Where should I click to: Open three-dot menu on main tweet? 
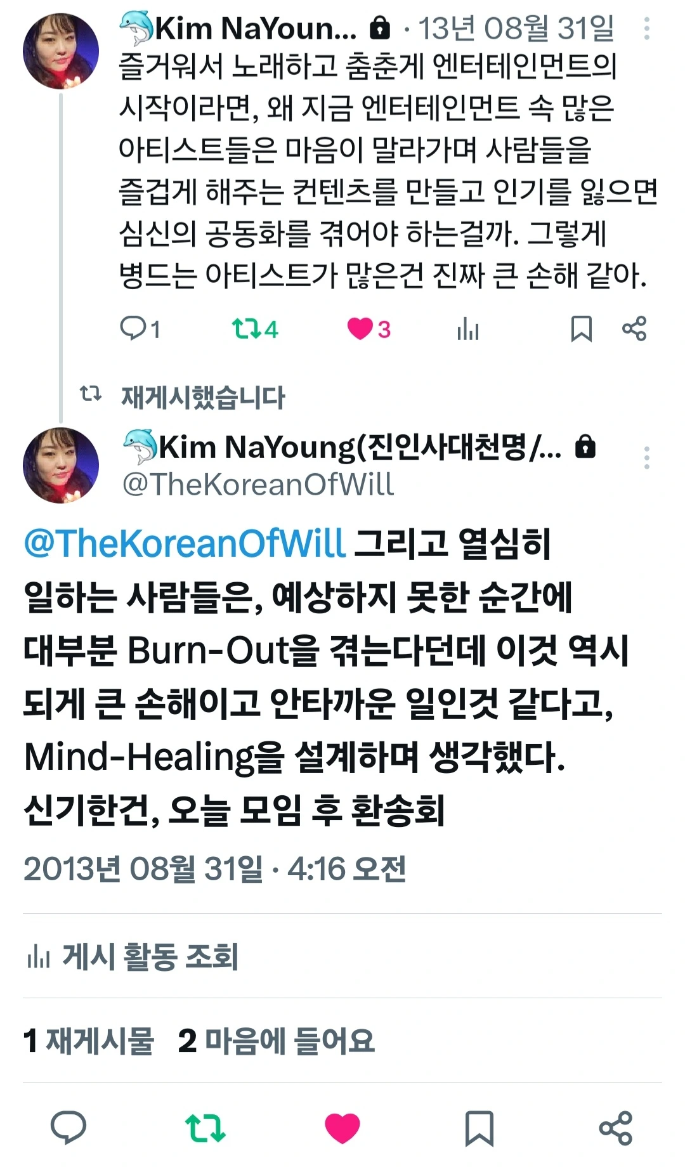click(x=646, y=457)
